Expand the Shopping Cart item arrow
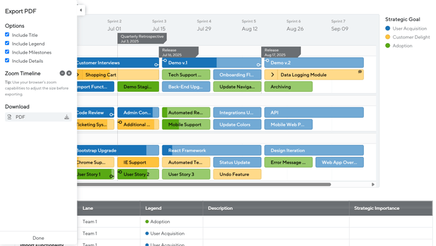Viewport: 436px width, 246px height. coord(78,75)
